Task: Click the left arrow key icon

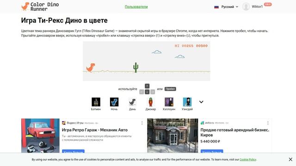Action: coord(142,92)
